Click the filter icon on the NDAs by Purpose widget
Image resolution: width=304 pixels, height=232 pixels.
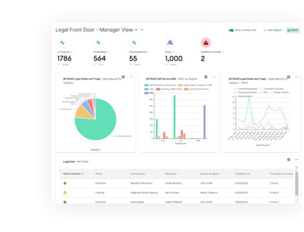coord(206,76)
